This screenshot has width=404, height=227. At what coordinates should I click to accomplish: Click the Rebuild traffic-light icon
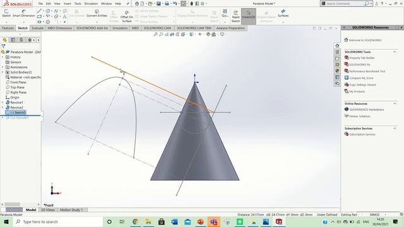[191, 4]
